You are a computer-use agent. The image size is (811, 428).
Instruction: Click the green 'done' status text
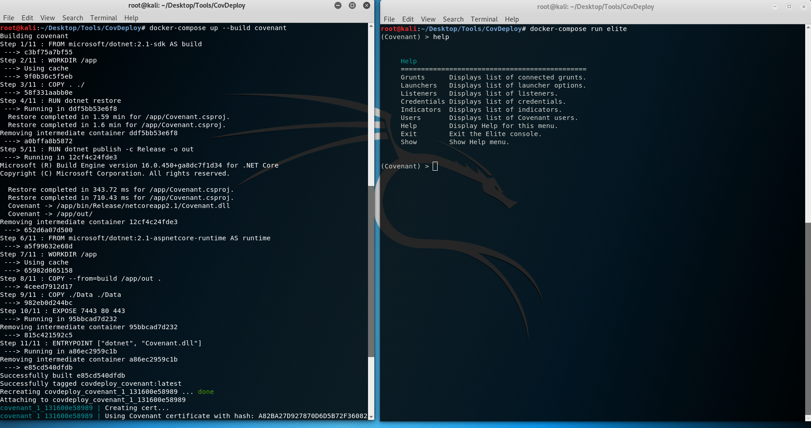coord(206,392)
